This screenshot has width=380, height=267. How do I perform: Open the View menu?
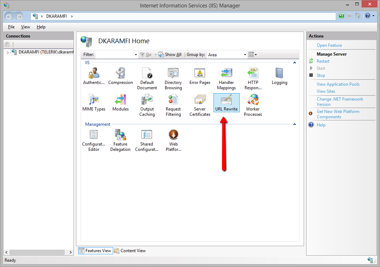(25, 27)
